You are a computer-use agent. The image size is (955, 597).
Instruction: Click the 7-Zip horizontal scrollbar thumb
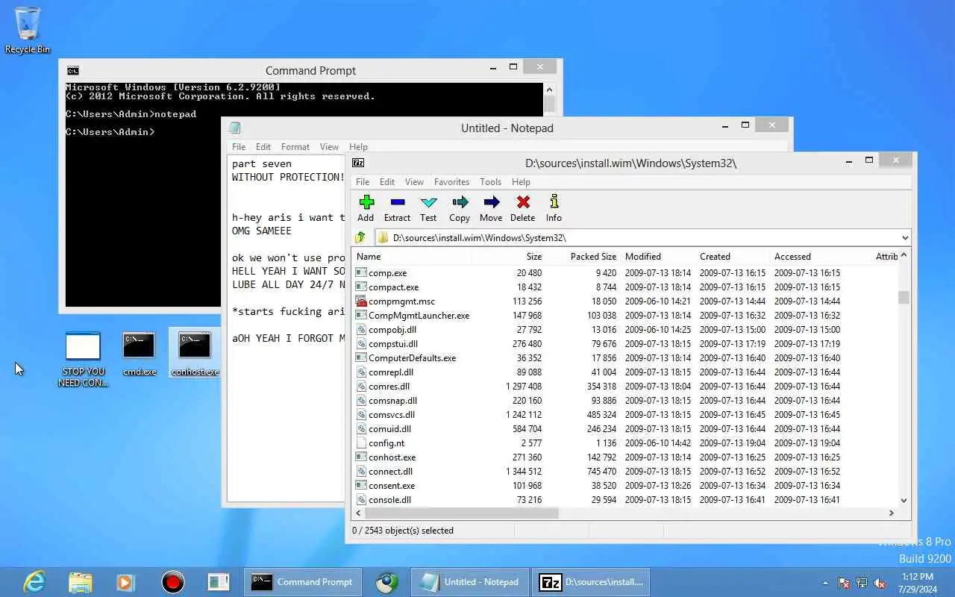click(x=461, y=513)
